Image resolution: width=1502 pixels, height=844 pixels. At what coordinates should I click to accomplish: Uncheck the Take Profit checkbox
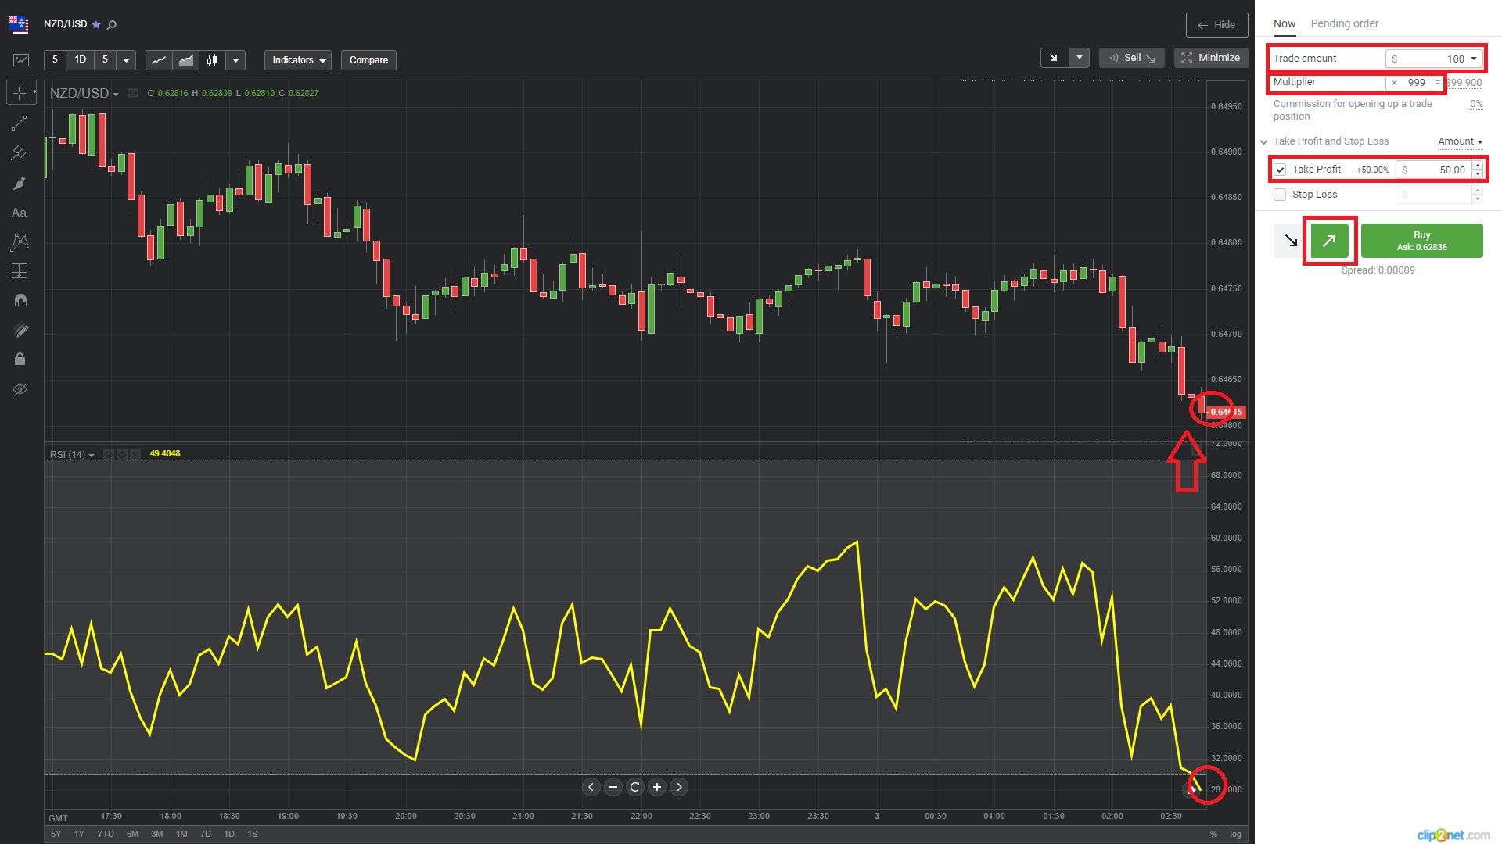(x=1280, y=170)
